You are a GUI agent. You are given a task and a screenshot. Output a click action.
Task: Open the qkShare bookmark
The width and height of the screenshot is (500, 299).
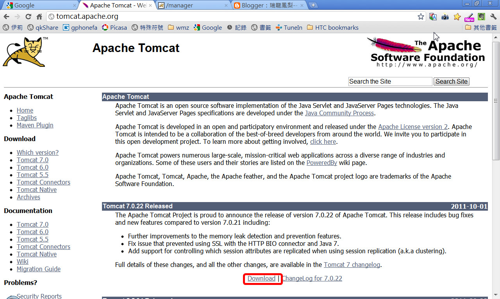pyautogui.click(x=43, y=27)
